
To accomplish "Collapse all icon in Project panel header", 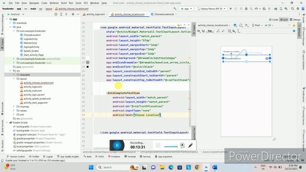I will (66, 14).
